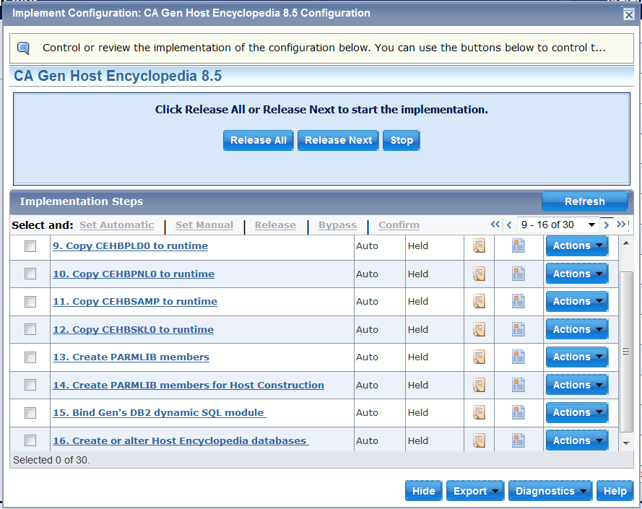View details list icon for step 16
The height and width of the screenshot is (509, 642).
coord(518,440)
